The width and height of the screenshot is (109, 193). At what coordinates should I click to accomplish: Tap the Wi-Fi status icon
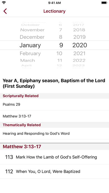(4, 3)
